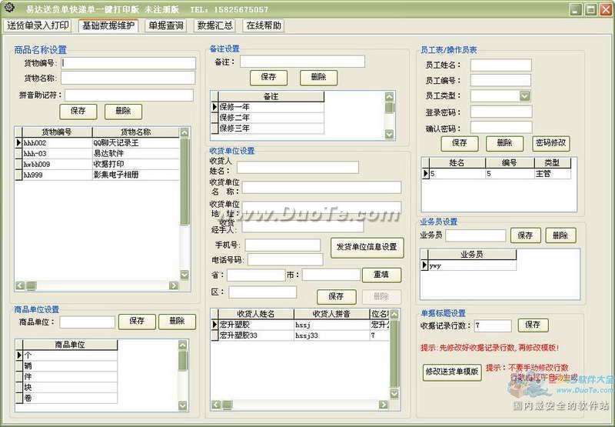This screenshot has width=615, height=427.
Task: Click scroll-up arrow of the 商品单位 list
Action: [183, 344]
